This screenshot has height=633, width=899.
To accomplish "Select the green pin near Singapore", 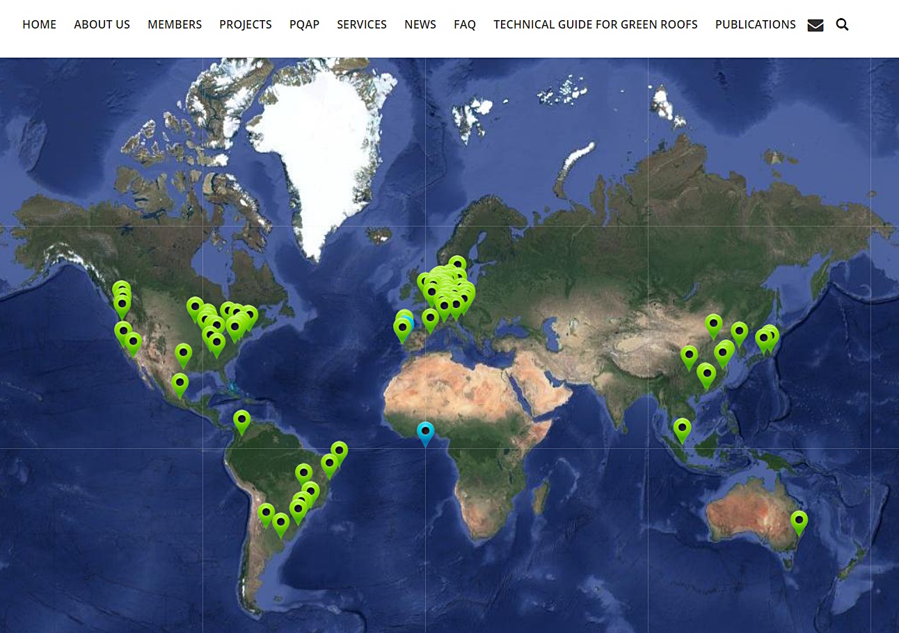I will (x=682, y=428).
